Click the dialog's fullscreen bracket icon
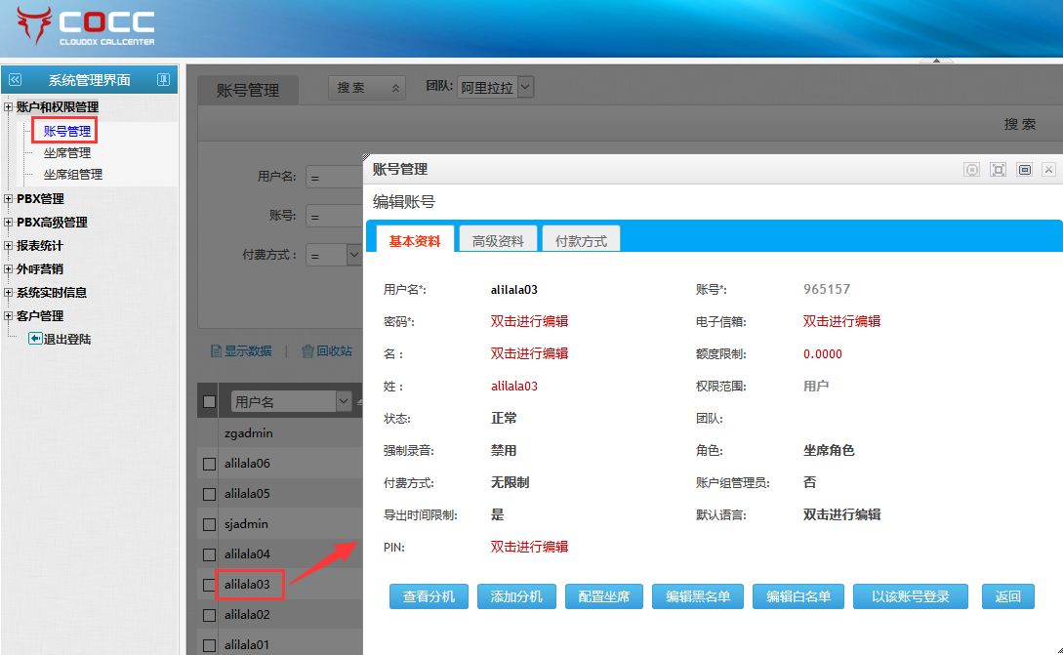 tap(998, 170)
